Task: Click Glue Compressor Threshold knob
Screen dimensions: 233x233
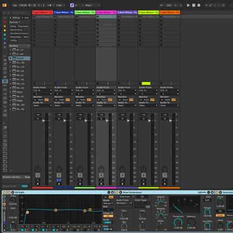Action: (x=178, y=222)
